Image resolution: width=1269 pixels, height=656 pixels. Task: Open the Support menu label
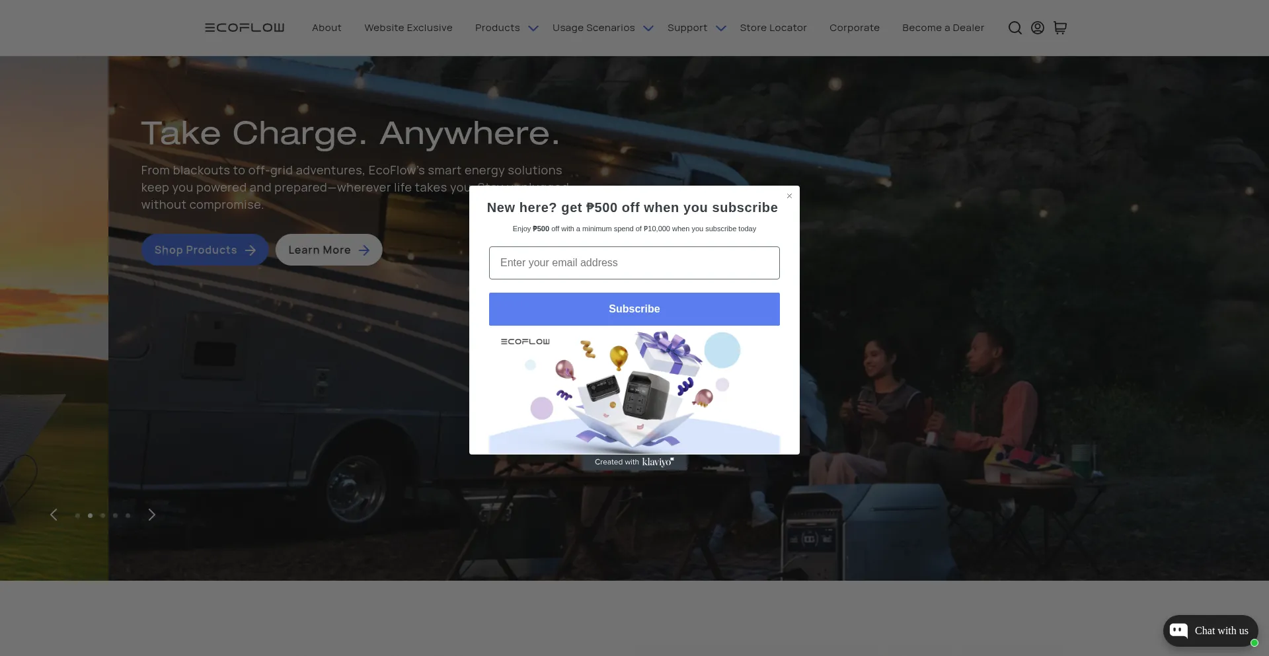tap(687, 28)
